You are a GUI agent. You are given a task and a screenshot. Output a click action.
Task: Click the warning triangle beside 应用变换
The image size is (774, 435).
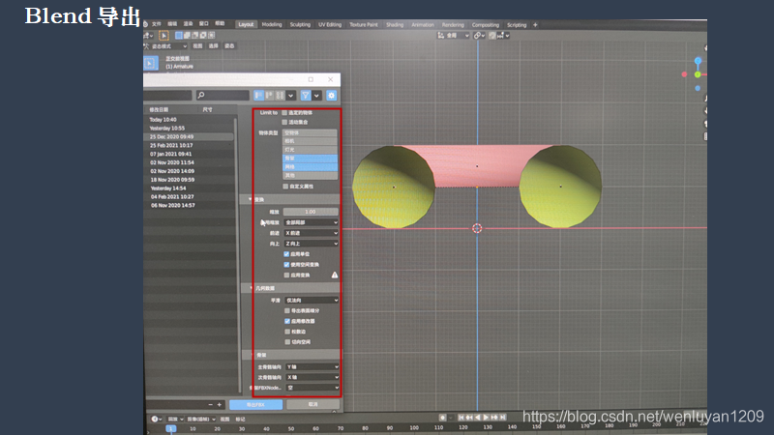[x=335, y=275]
